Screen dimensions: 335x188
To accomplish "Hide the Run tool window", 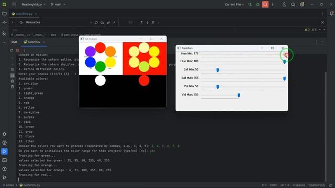I will 322,42.
